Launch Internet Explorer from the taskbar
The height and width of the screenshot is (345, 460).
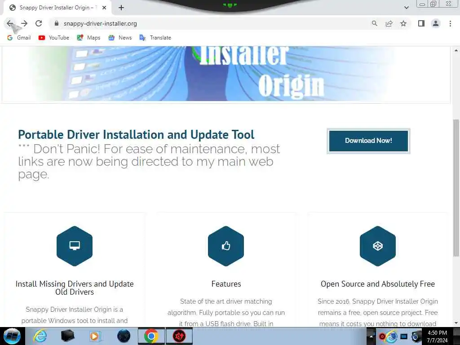(x=40, y=336)
